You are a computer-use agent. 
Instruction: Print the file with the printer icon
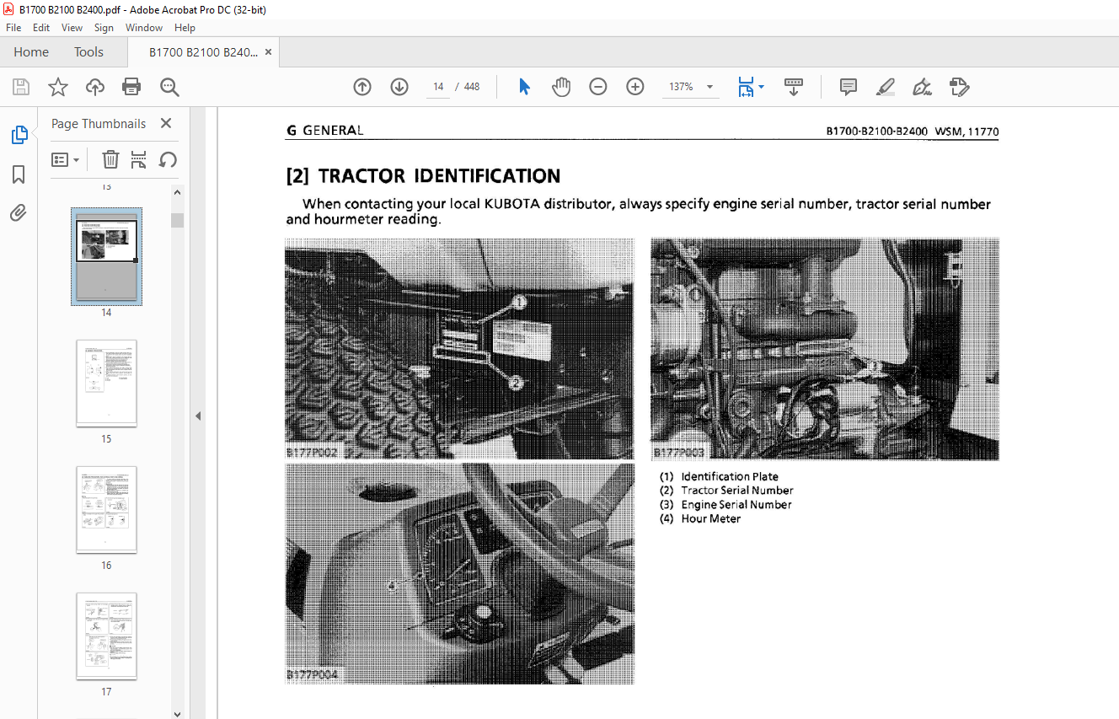131,87
